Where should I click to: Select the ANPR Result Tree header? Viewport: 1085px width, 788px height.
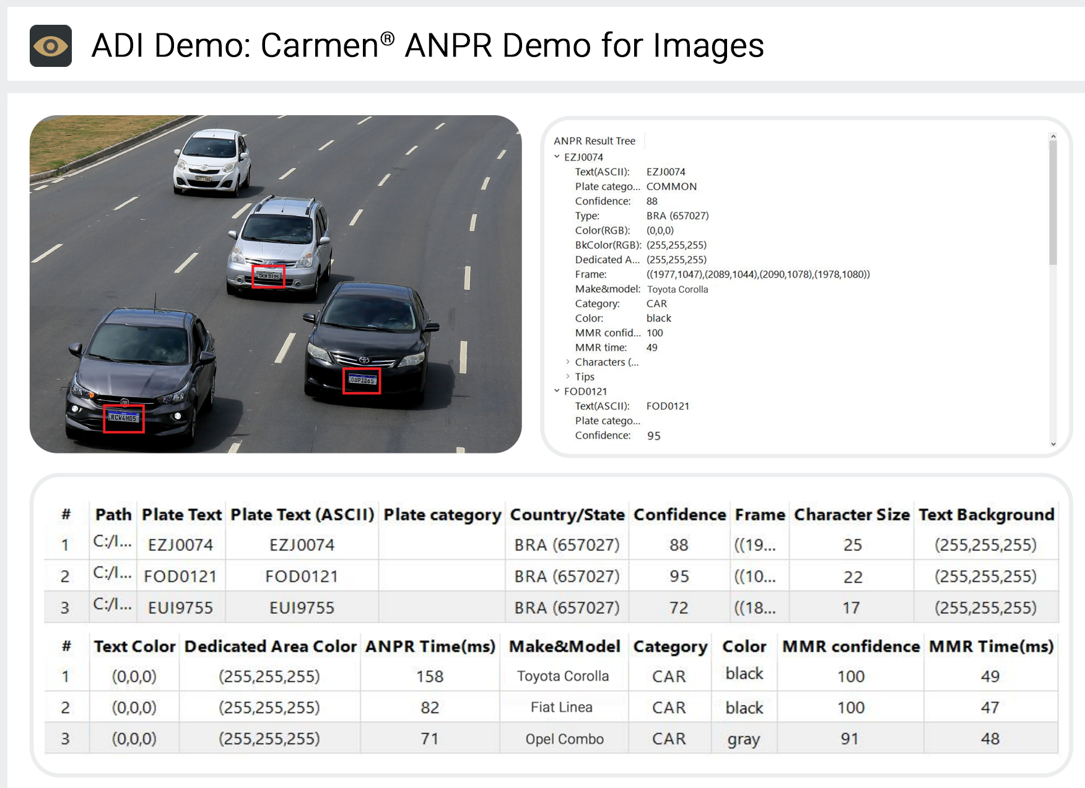point(595,141)
